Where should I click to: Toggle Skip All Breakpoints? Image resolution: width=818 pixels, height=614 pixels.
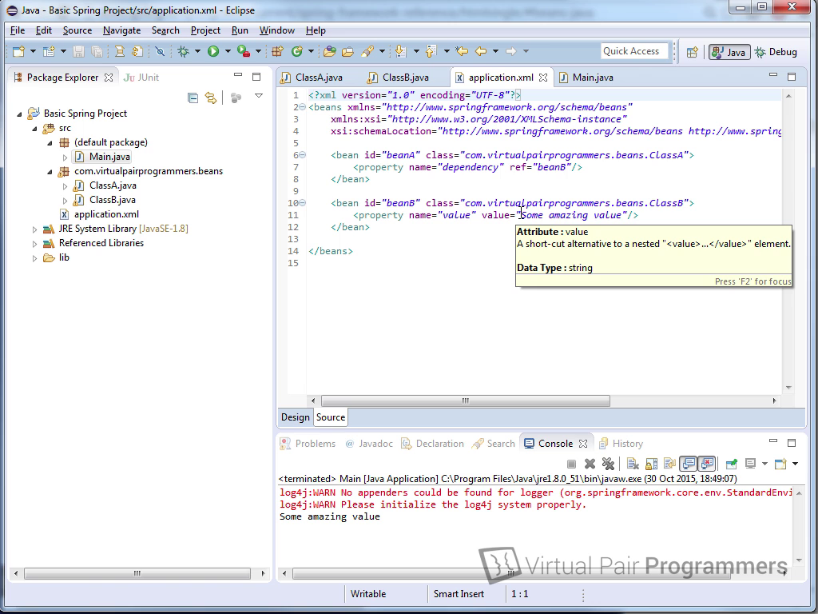click(160, 51)
